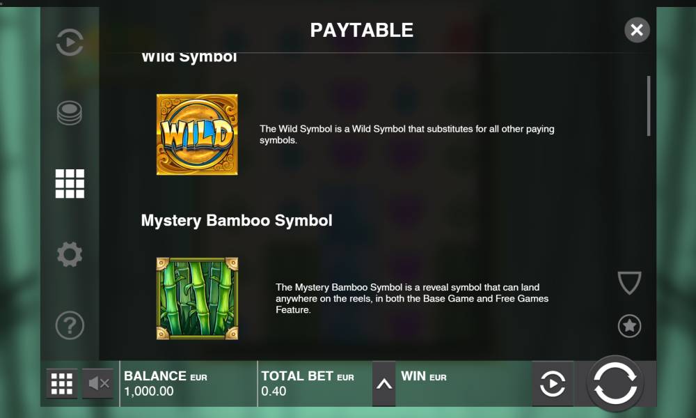
Task: Click the paytable vertical scrollbar
Action: (649, 106)
